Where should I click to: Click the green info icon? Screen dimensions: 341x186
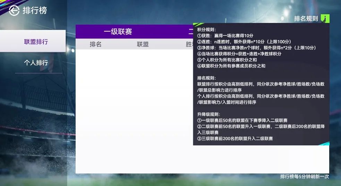coord(325,19)
